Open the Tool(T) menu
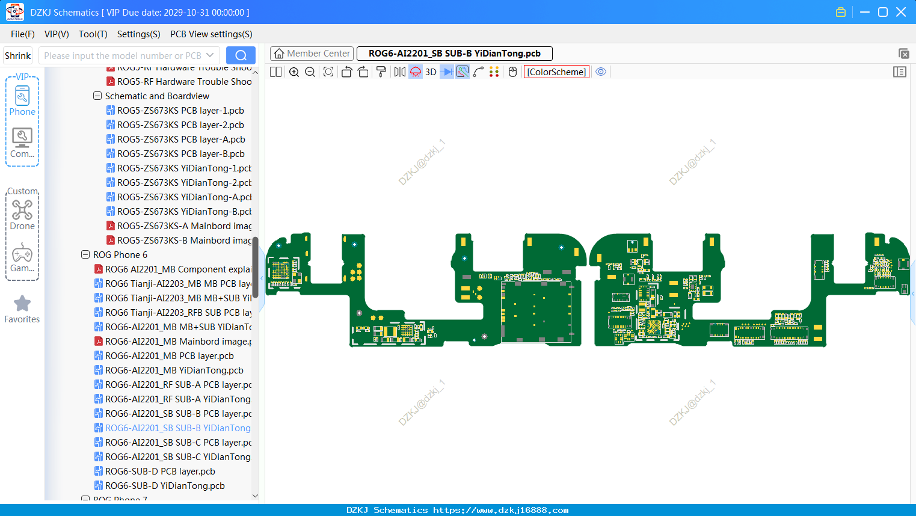 (x=93, y=34)
